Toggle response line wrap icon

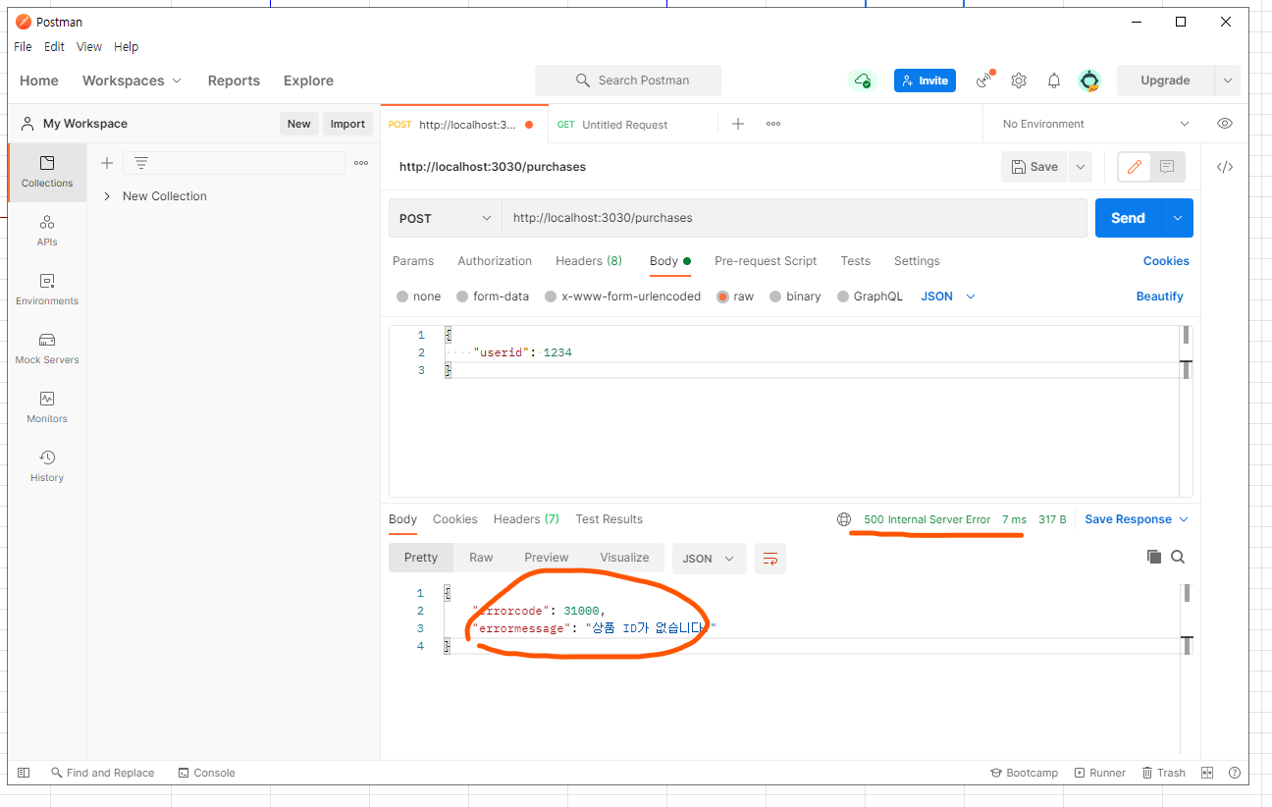point(770,558)
